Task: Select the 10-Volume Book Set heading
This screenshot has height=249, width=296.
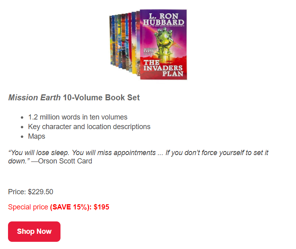Action: click(x=101, y=98)
